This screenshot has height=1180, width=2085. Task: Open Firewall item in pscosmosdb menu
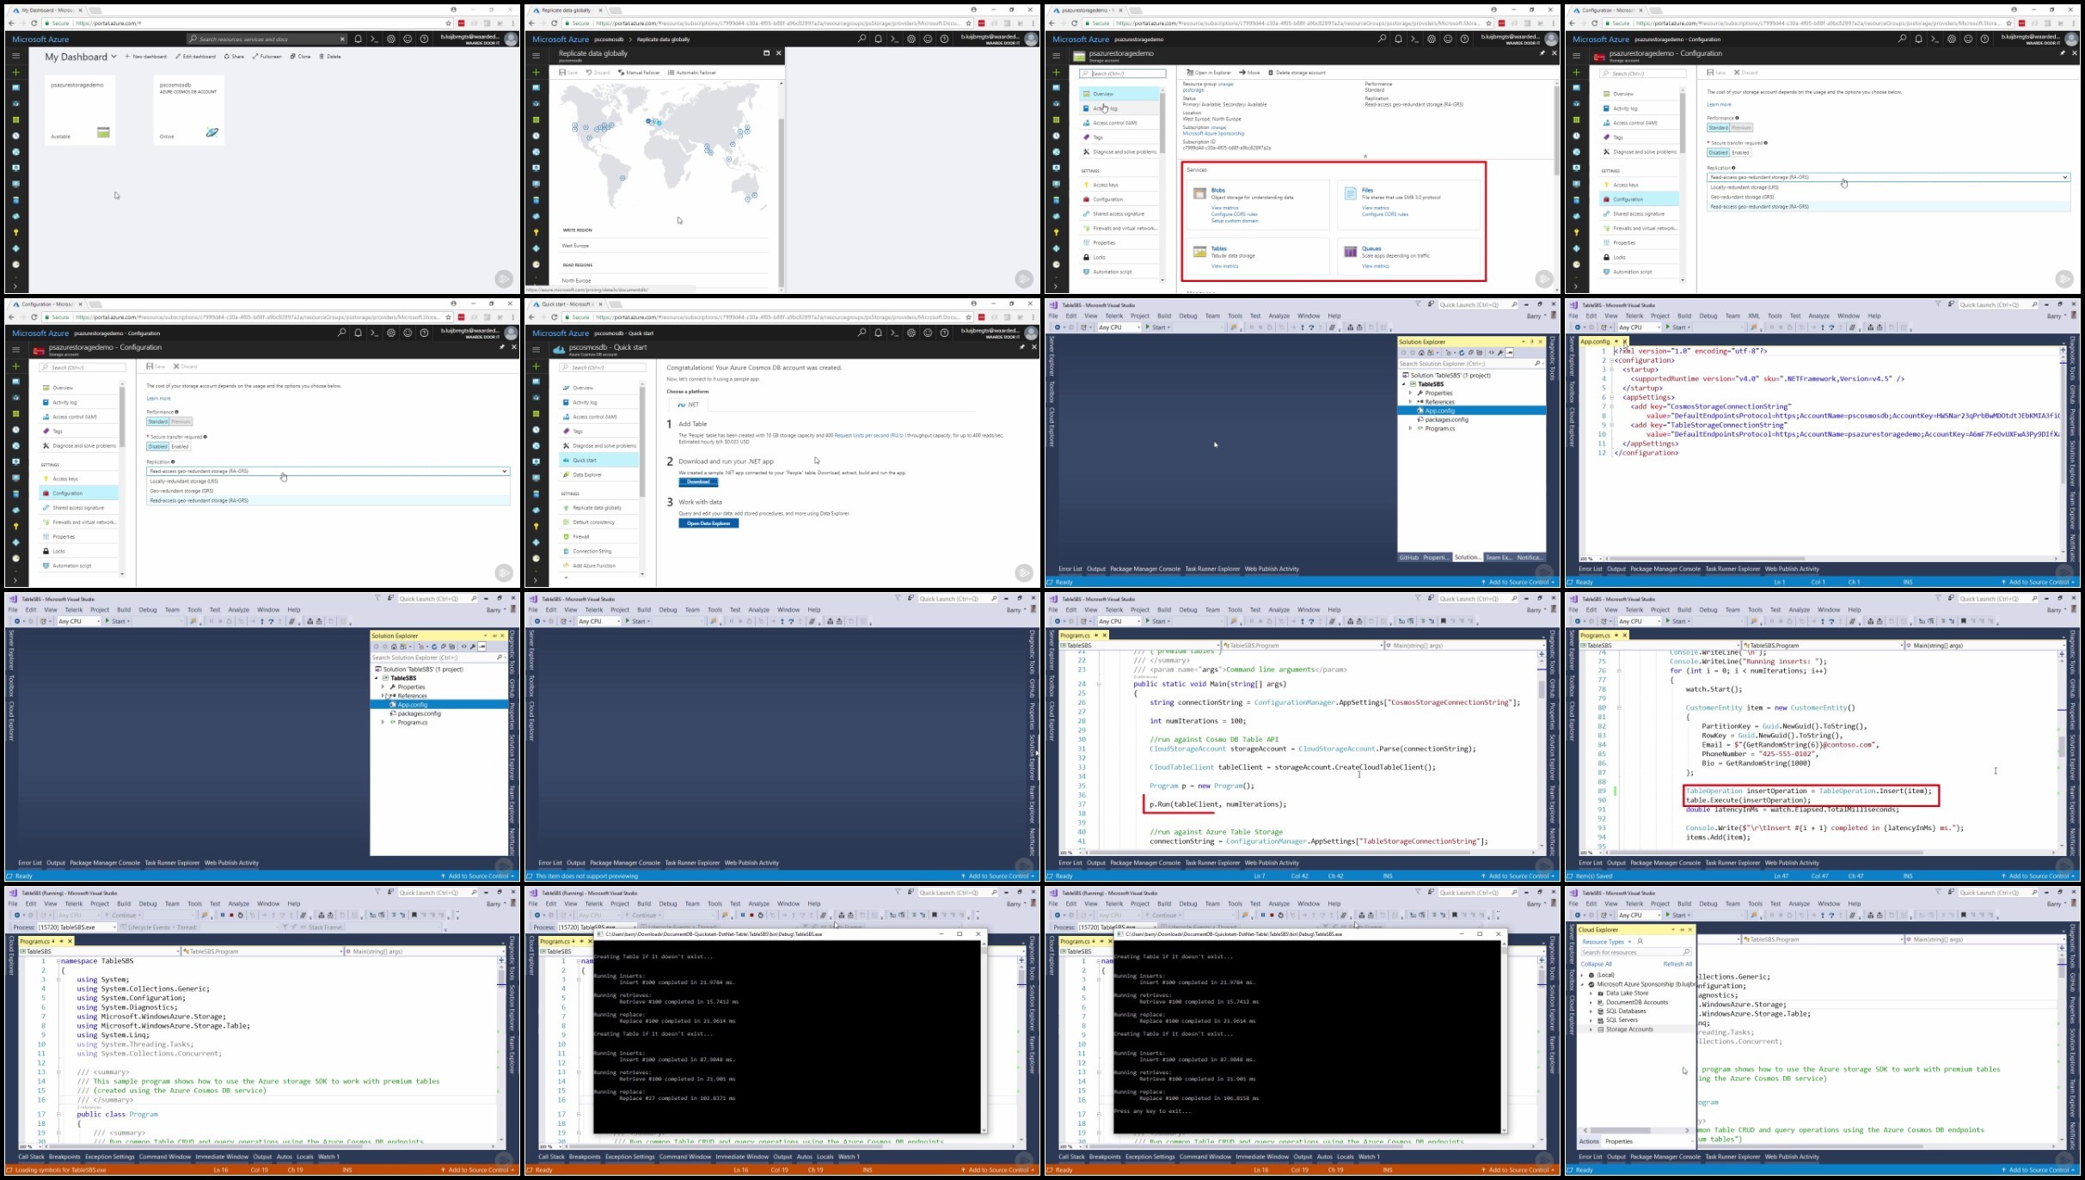pos(598,537)
